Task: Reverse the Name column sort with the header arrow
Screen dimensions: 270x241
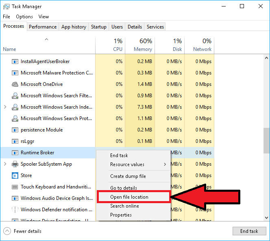Action: [x=46, y=39]
